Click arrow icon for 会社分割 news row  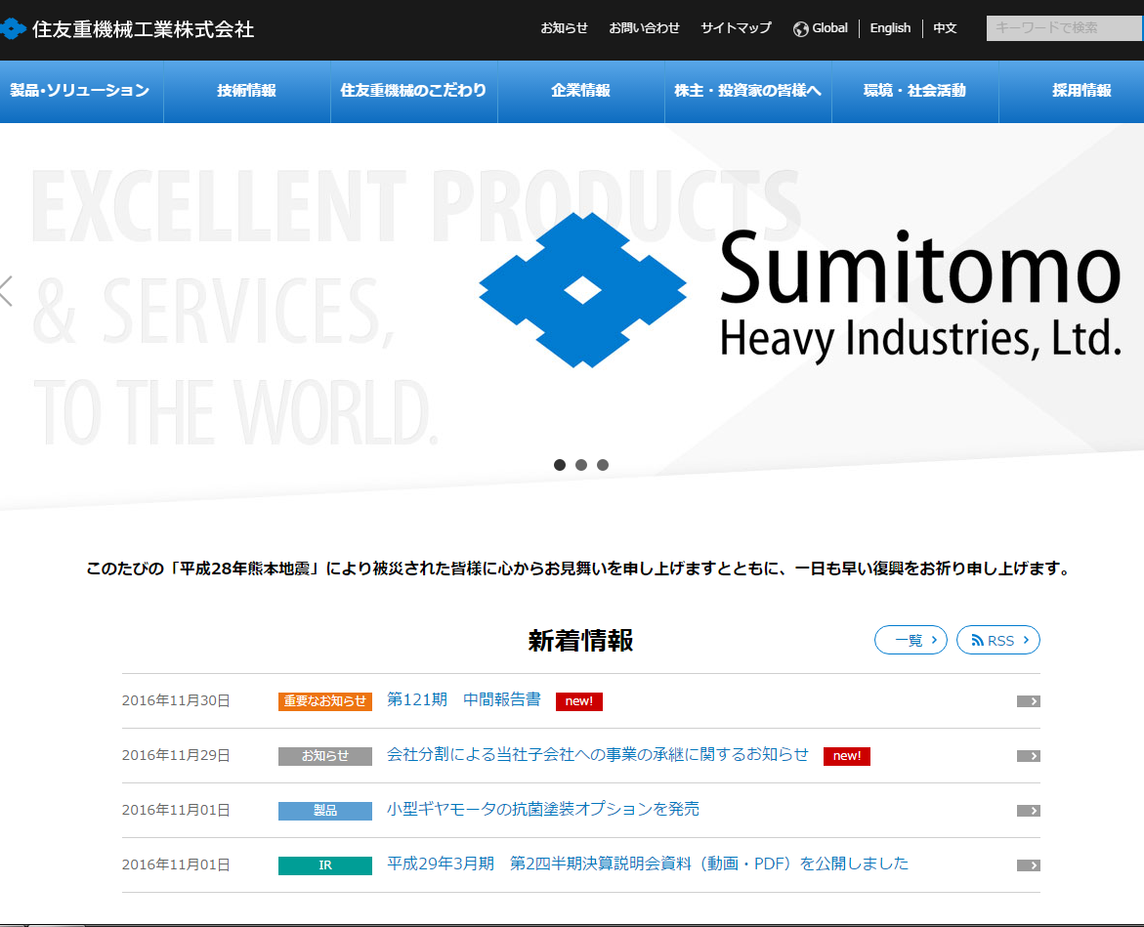1028,756
